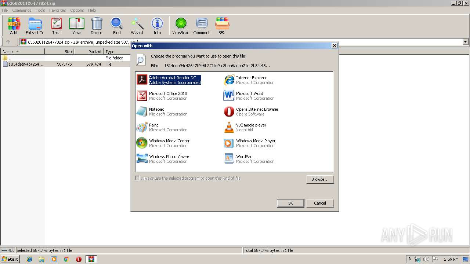470x264 pixels.
Task: Select the parent folder '..' row
Action: 65,58
